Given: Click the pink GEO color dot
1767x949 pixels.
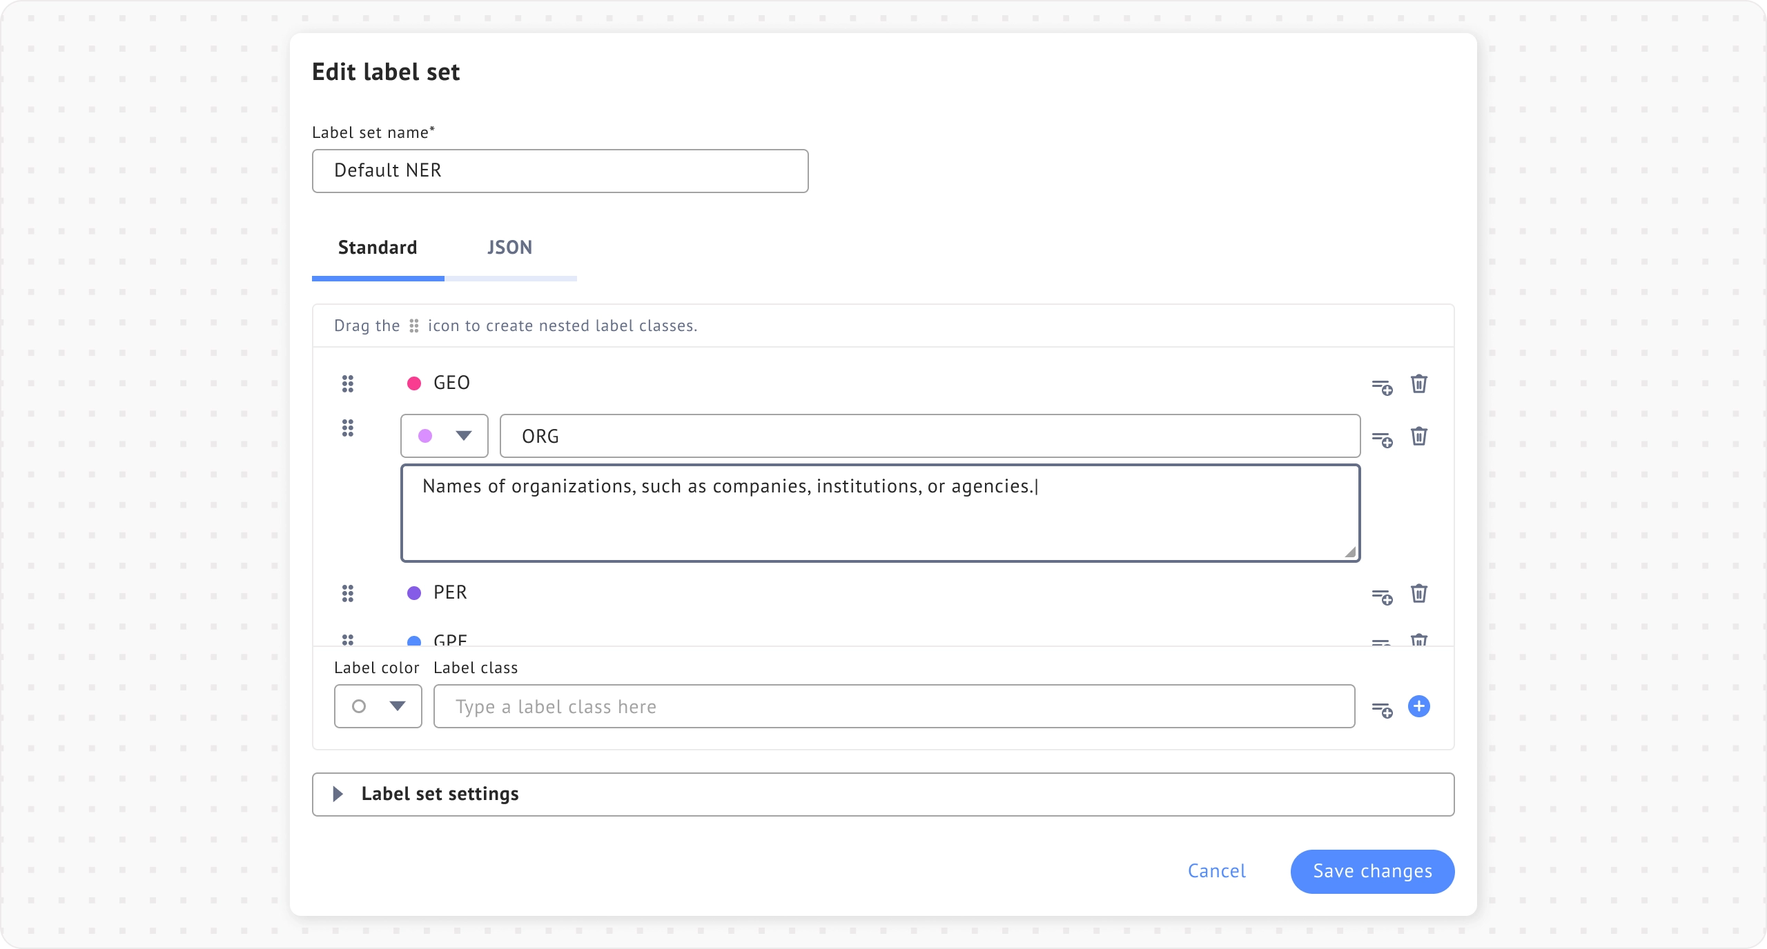Looking at the screenshot, I should (x=414, y=383).
